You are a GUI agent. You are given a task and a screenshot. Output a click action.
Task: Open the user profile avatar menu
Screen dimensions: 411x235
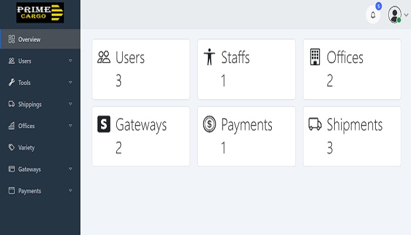coord(395,15)
